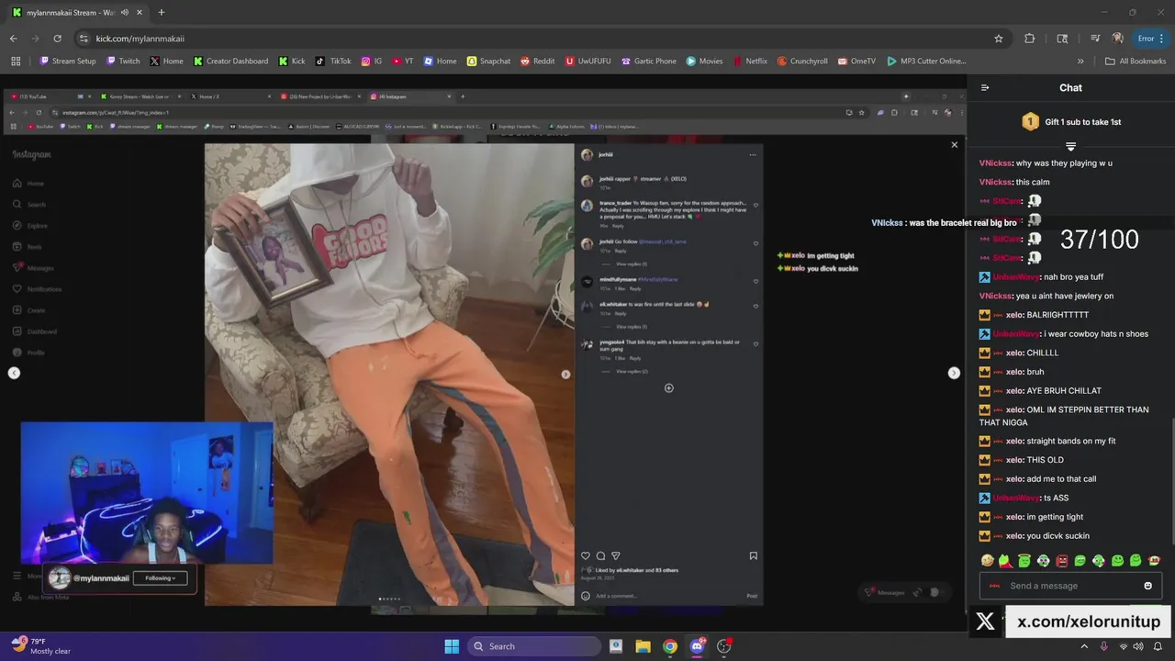Open Instagram Notifications in the sidebar
Screen dimensions: 1175x661
click(x=37, y=289)
